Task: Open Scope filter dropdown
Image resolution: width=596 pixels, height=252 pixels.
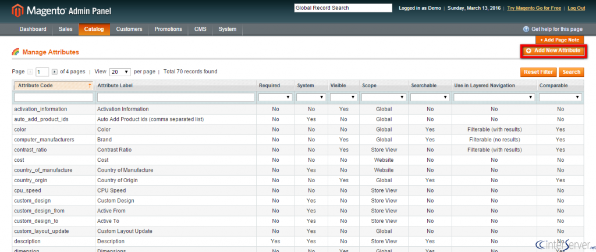Action: (384, 97)
